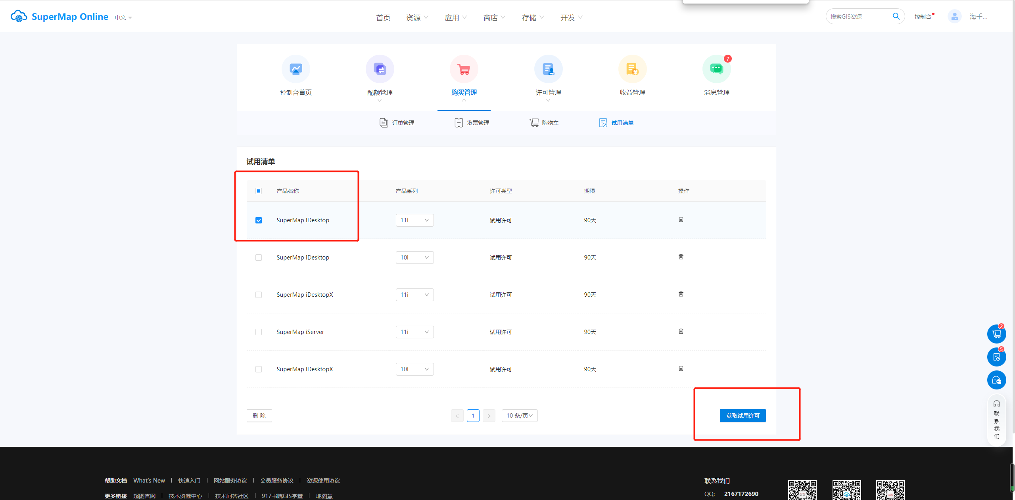
Task: Click the 获取试用许可 button
Action: 743,416
